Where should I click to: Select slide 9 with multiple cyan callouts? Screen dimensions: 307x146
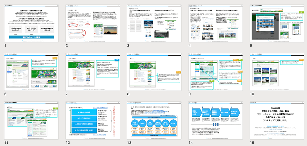click(215, 72)
